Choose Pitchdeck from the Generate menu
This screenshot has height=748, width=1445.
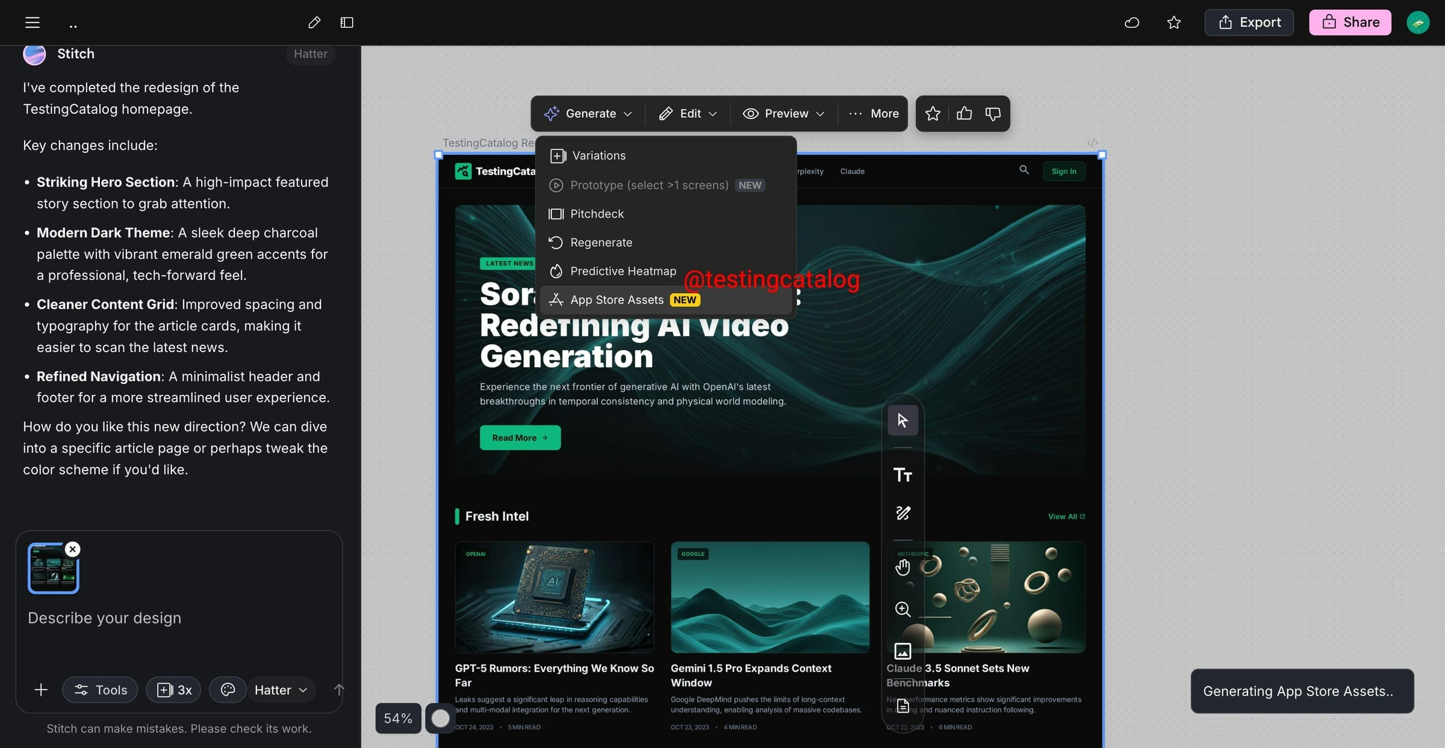click(x=597, y=214)
